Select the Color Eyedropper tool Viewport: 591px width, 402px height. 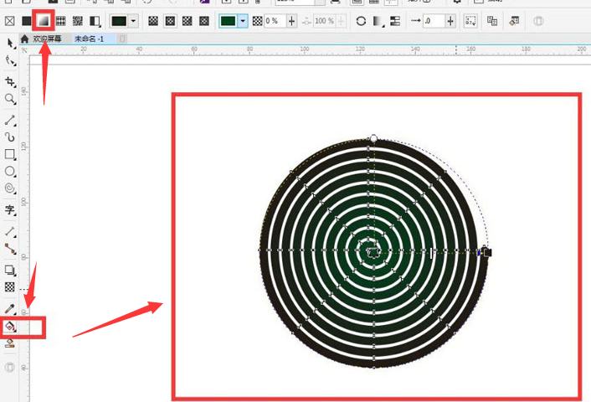pos(10,309)
